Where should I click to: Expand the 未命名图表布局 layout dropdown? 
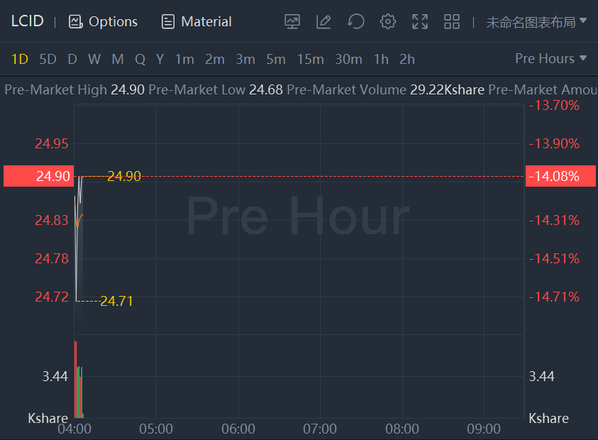pos(536,21)
